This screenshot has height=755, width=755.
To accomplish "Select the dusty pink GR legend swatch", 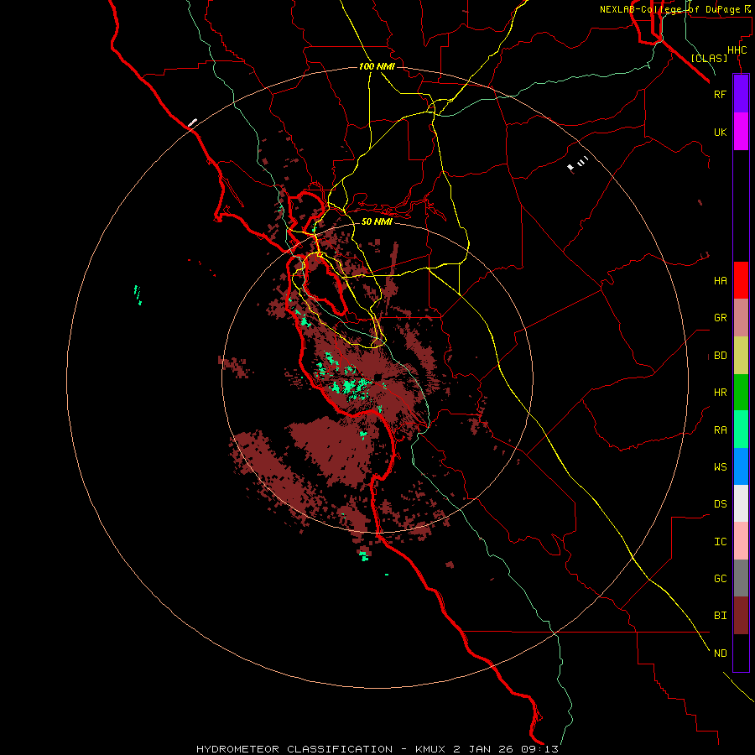I will (741, 317).
